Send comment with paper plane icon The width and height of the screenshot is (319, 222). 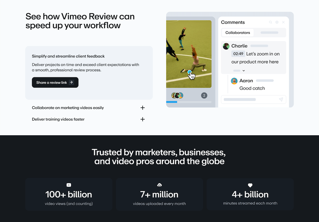(x=281, y=99)
